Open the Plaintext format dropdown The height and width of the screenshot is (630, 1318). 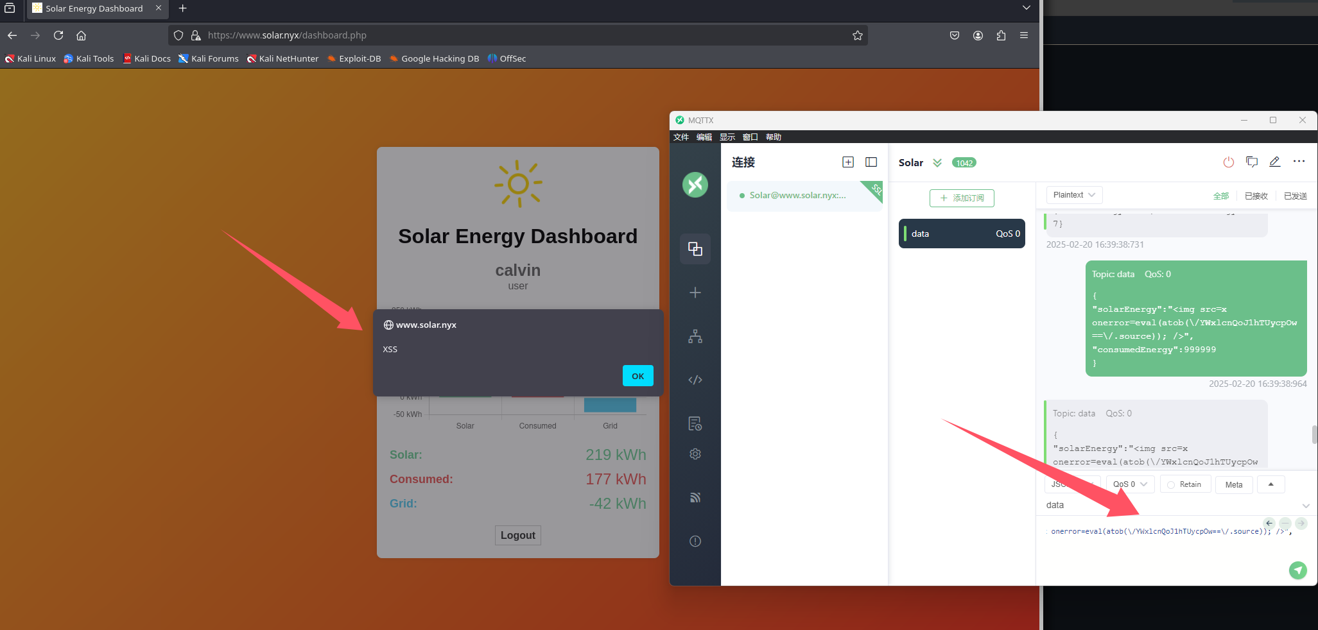click(1074, 195)
